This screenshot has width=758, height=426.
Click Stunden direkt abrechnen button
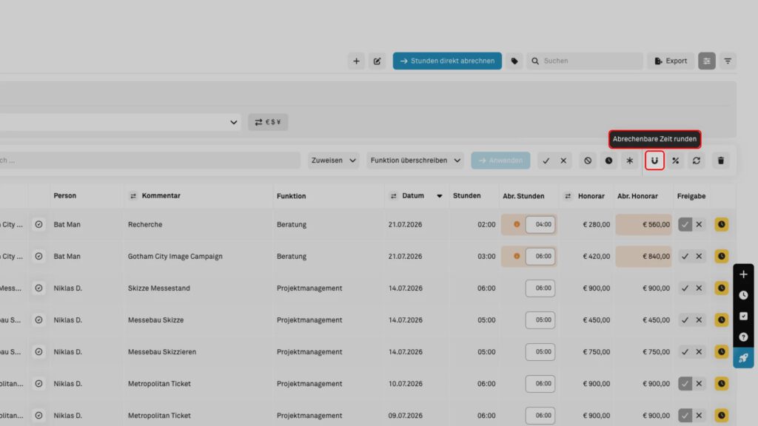(447, 61)
